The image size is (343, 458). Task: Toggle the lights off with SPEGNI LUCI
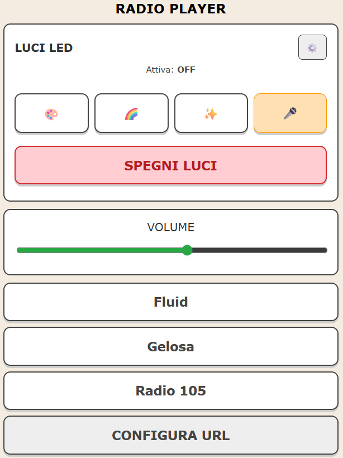(x=171, y=165)
